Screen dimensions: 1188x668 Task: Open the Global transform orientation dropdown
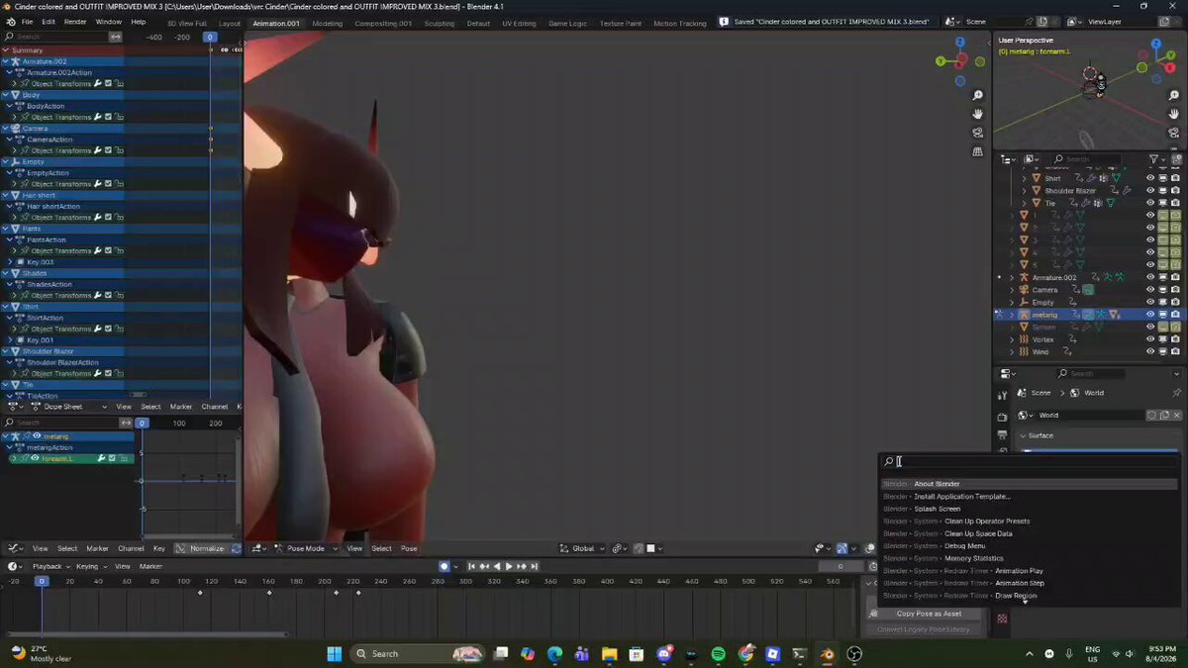pyautogui.click(x=583, y=548)
